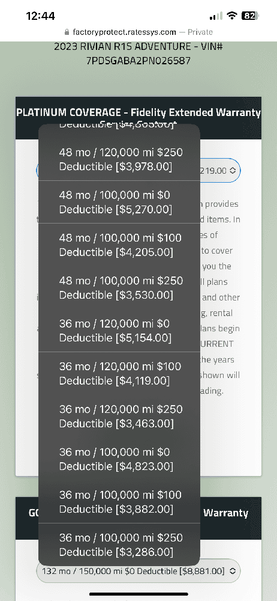Choose 48 mo / 100,000 mi $250 [$3,530.00]
This screenshot has height=601, width=277.
click(119, 288)
